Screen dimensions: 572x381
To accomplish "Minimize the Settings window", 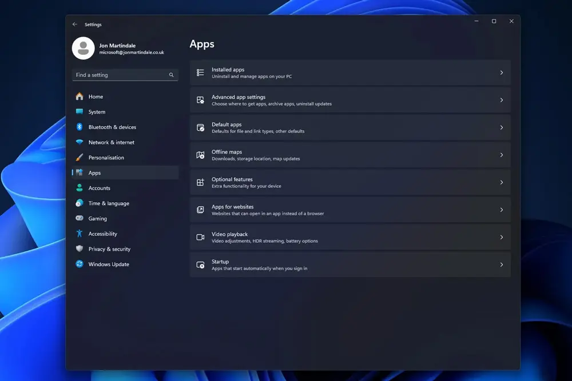I will point(476,21).
